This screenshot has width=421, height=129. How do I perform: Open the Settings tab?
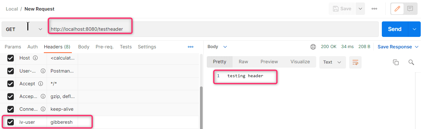(147, 47)
